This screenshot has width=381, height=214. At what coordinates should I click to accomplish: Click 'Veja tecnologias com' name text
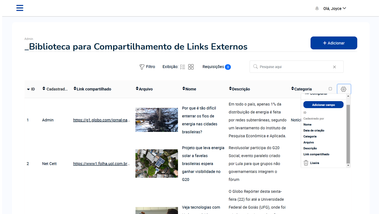(x=201, y=207)
